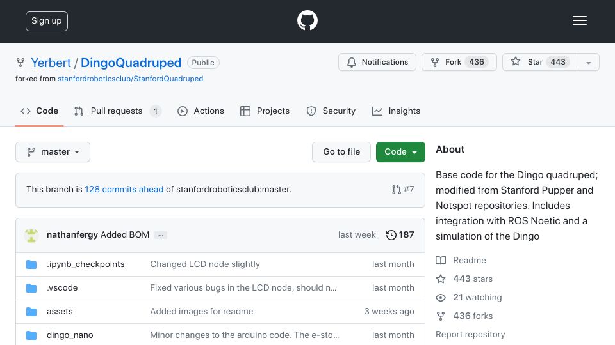Screen dimensions: 615x345
Task: Open the hamburger navigation menu
Action: pyautogui.click(x=579, y=20)
